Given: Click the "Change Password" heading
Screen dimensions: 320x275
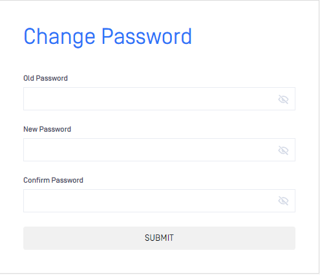Looking at the screenshot, I should 107,37.
